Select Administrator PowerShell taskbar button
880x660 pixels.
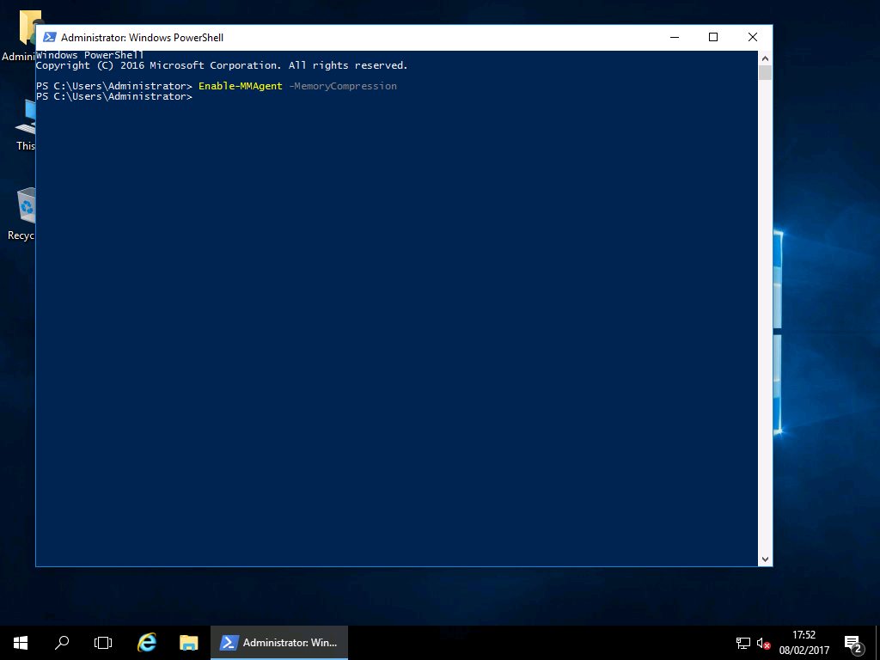(x=279, y=643)
